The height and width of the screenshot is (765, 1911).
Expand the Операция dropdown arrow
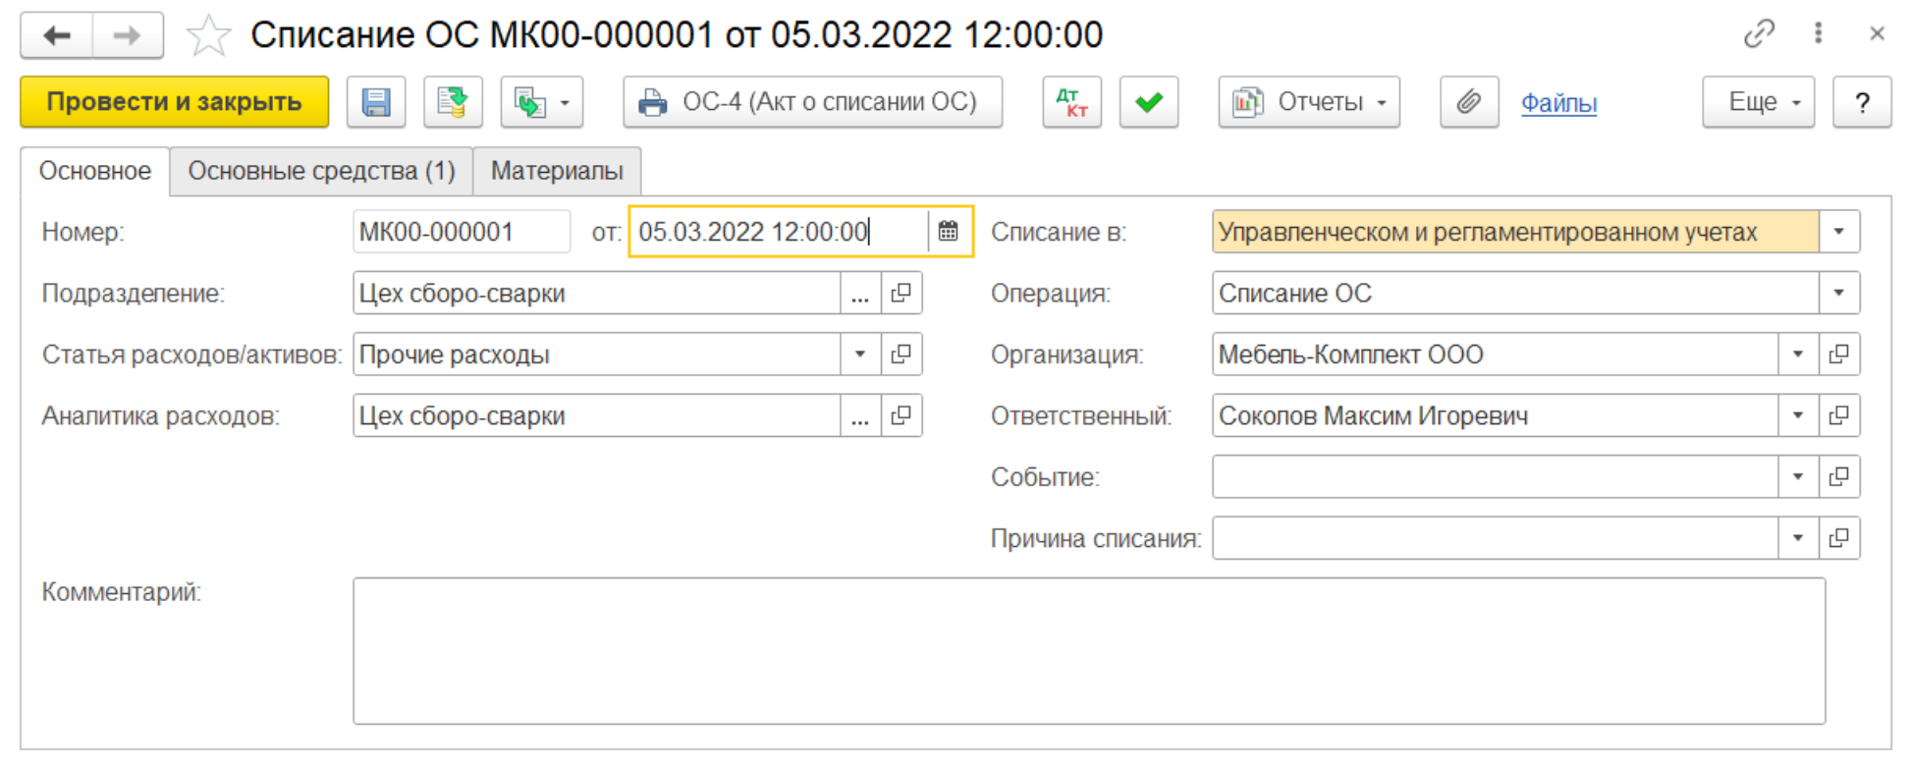tap(1839, 293)
